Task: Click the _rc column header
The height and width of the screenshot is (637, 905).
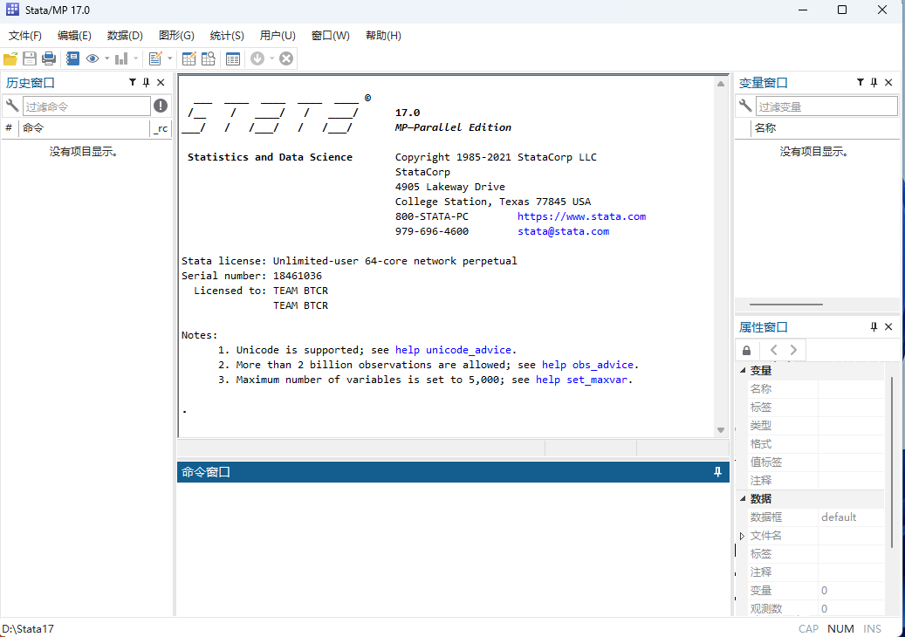Action: click(161, 128)
